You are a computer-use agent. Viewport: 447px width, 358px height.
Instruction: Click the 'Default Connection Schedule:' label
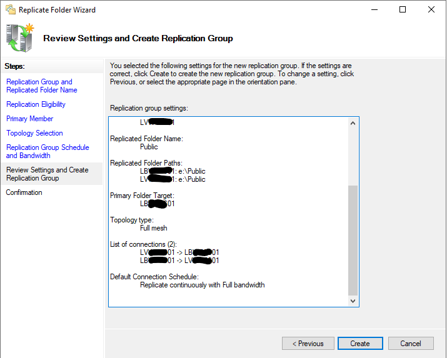(x=154, y=277)
